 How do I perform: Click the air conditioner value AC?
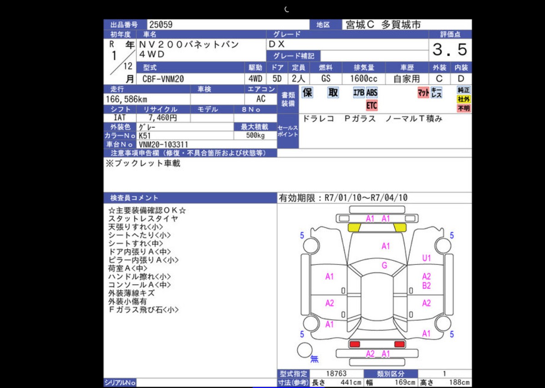tap(261, 99)
